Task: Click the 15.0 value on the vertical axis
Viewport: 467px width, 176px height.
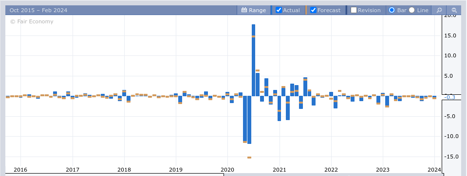Action: tap(450, 35)
